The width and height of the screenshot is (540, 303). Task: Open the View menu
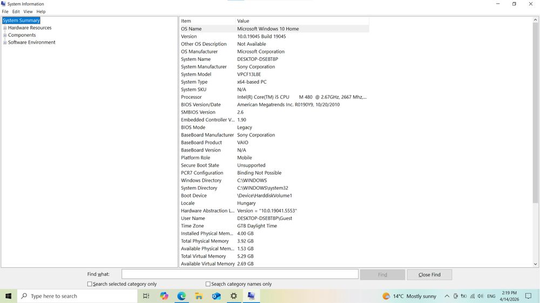tap(28, 11)
